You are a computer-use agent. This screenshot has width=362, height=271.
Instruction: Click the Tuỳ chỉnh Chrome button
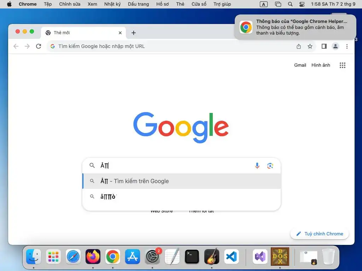[x=320, y=234]
